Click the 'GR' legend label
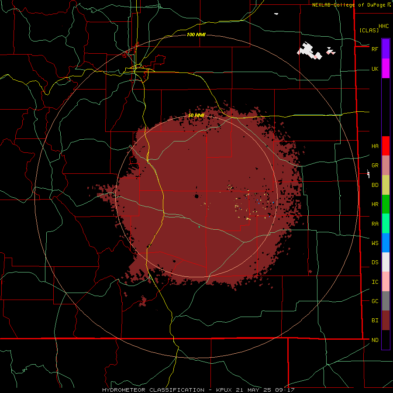Screen dimensions: 393x393 [x=375, y=165]
